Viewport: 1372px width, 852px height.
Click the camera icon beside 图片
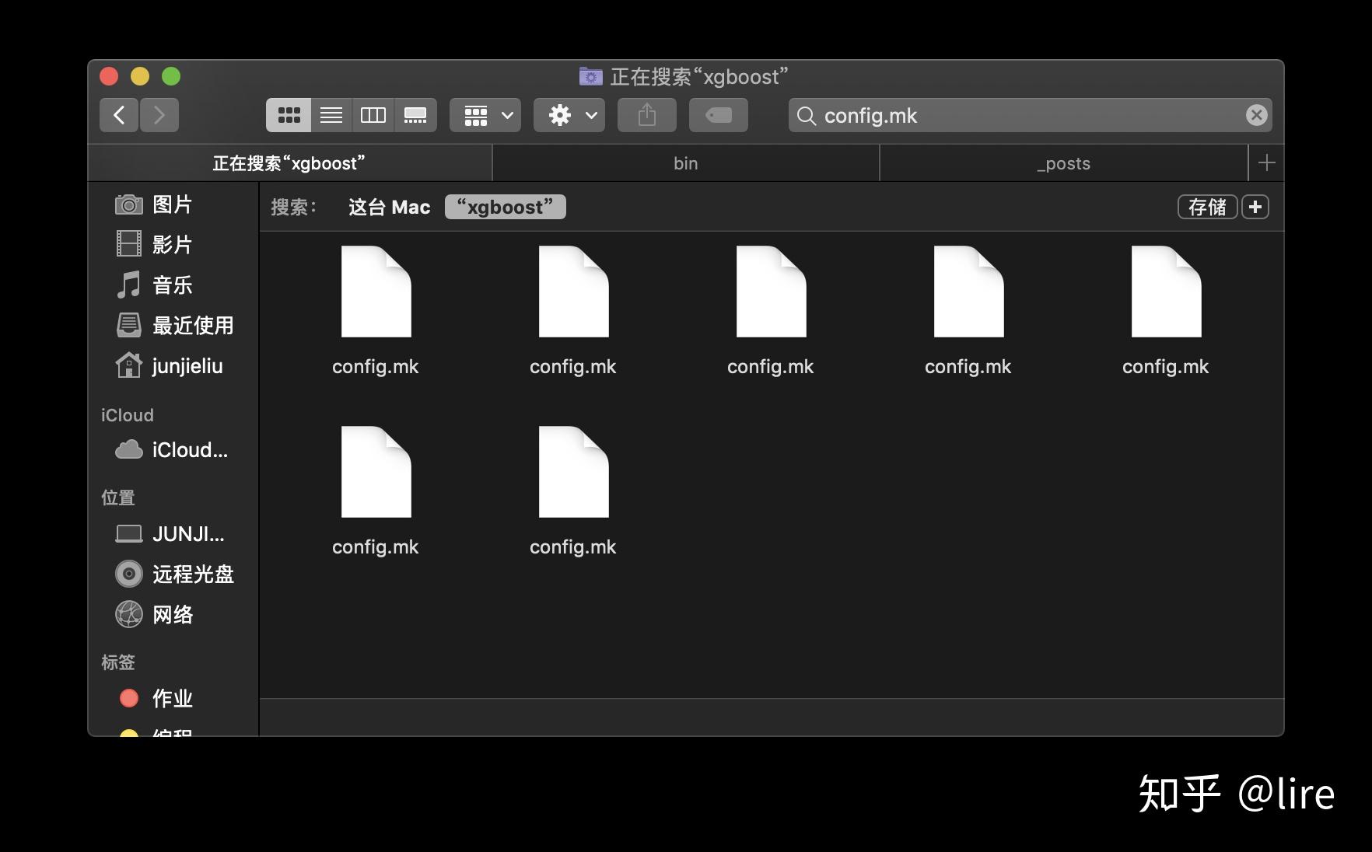click(129, 204)
